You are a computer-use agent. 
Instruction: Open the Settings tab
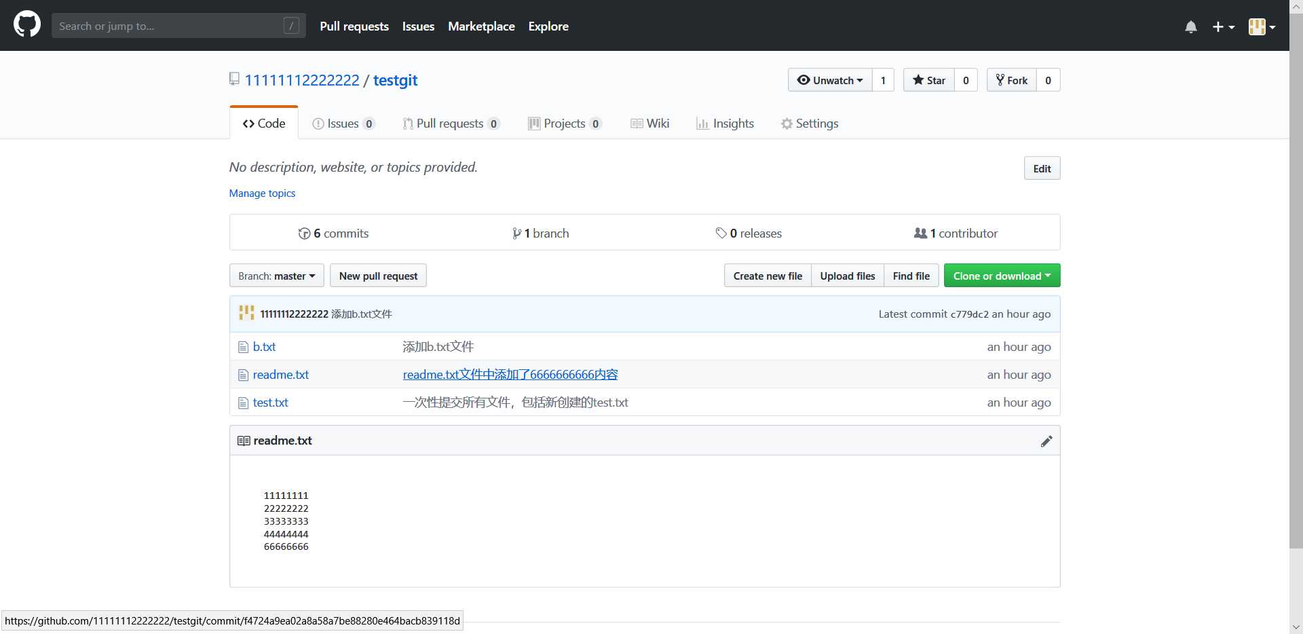point(810,124)
